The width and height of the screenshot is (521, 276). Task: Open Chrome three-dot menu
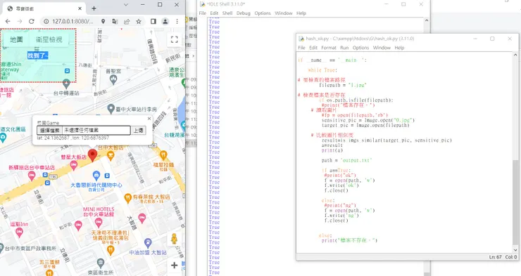tap(177, 21)
